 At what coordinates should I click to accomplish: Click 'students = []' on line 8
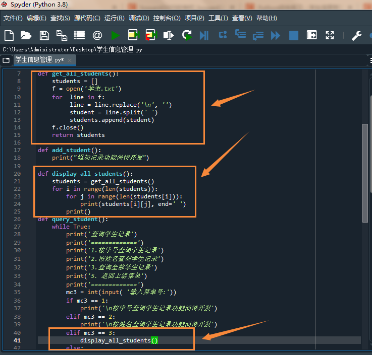click(75, 81)
